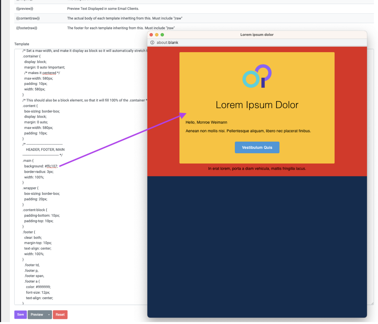Click the '{{content|raw}}' variable cell

28,18
